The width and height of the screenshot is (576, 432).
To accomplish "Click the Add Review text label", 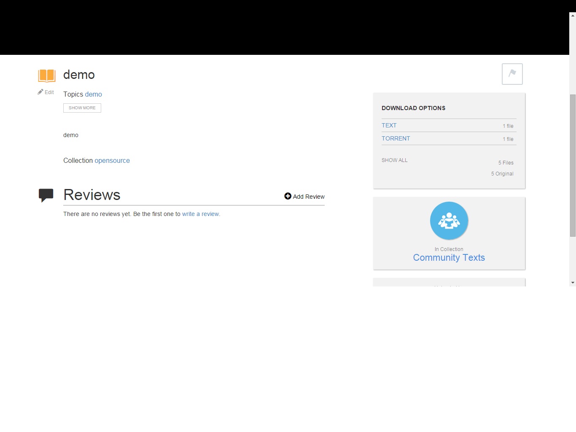I will (309, 197).
